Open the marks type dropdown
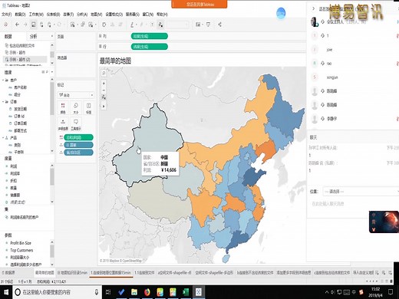 [76, 95]
